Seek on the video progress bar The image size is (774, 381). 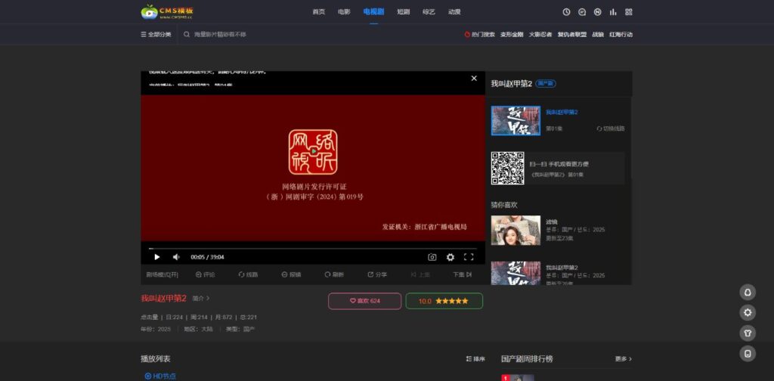tap(313, 248)
